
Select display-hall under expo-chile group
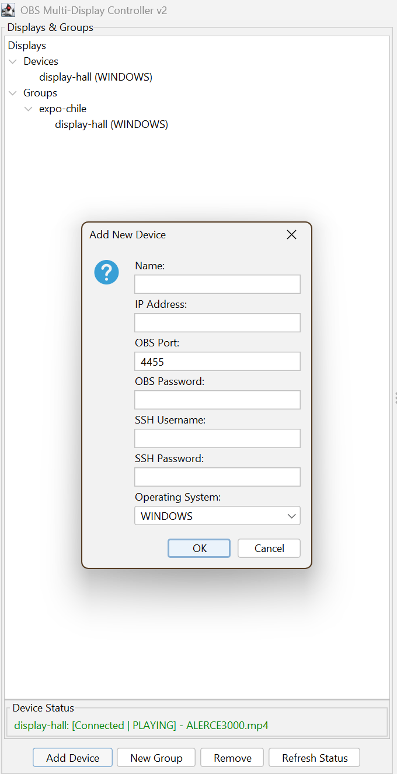coord(112,124)
